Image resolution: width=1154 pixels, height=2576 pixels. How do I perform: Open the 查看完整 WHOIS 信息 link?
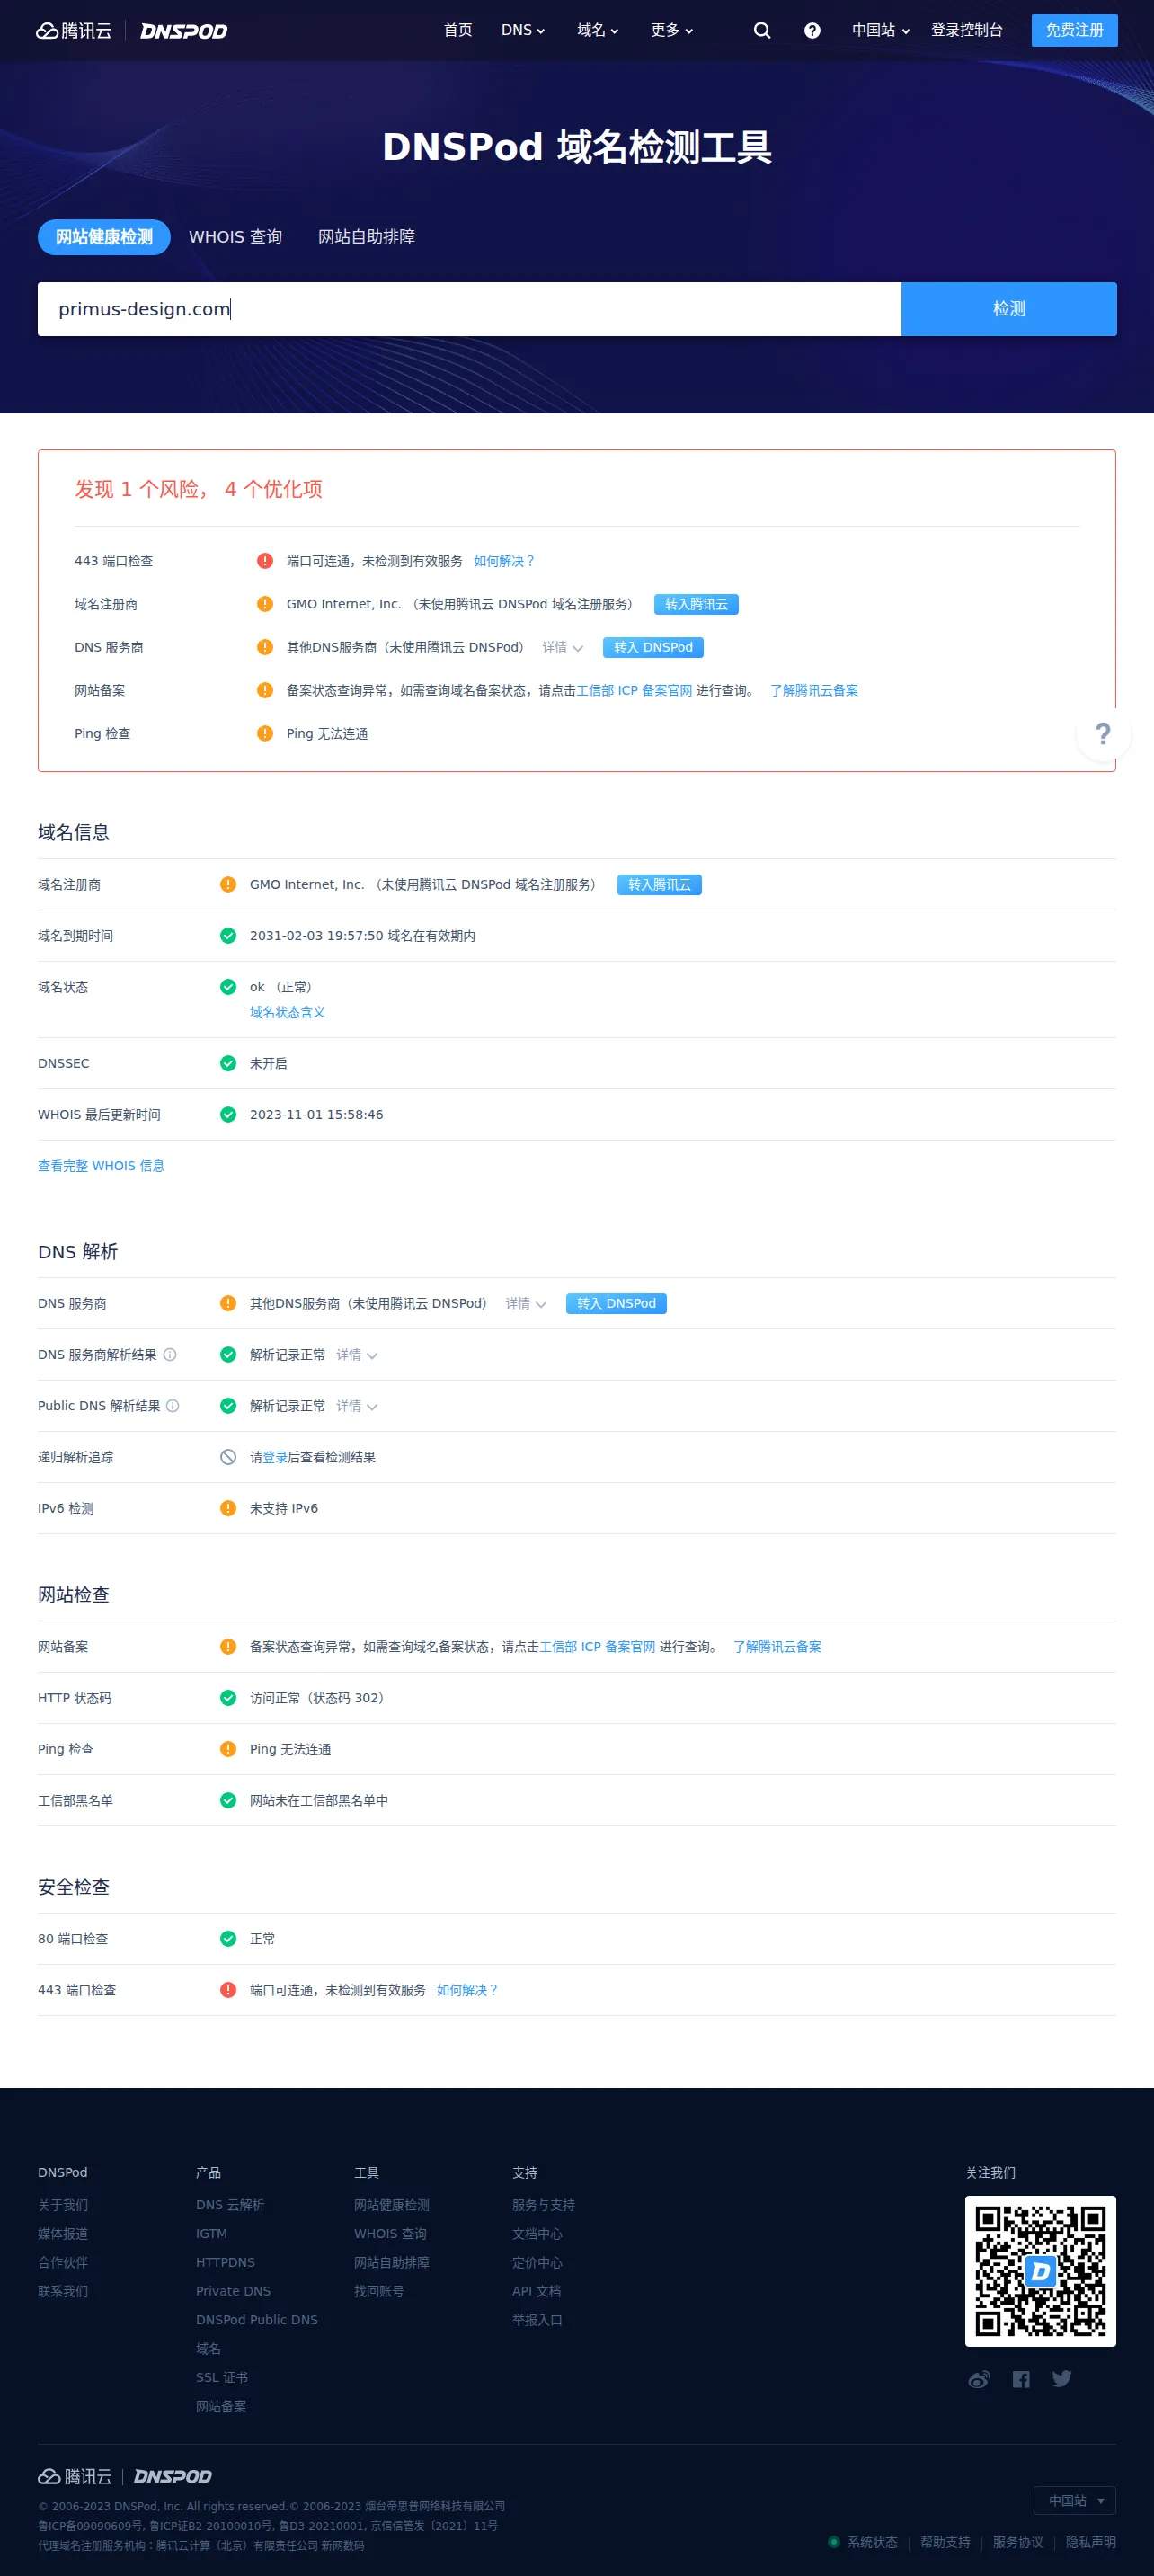coord(101,1165)
